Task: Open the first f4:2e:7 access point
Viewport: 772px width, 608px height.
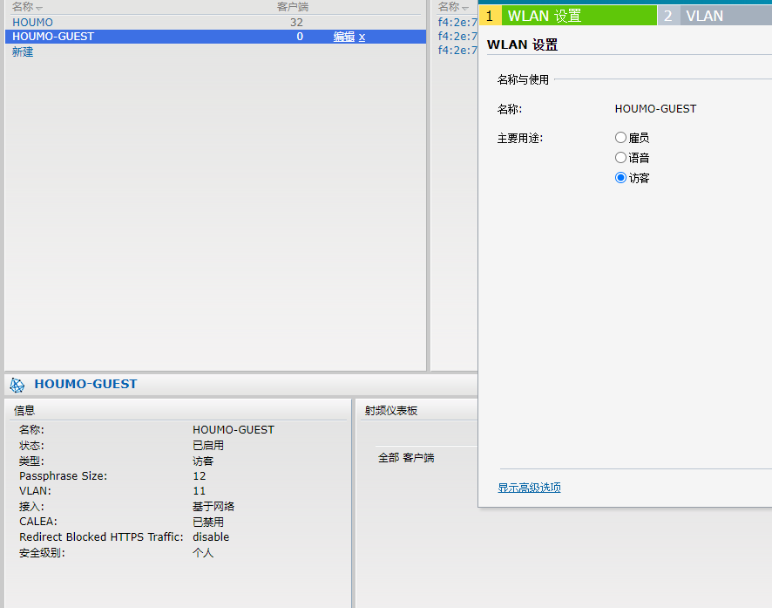Action: click(457, 22)
